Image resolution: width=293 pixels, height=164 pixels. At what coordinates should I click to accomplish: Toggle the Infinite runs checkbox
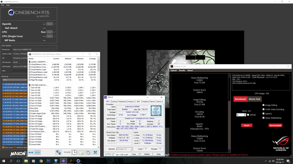click(x=248, y=115)
